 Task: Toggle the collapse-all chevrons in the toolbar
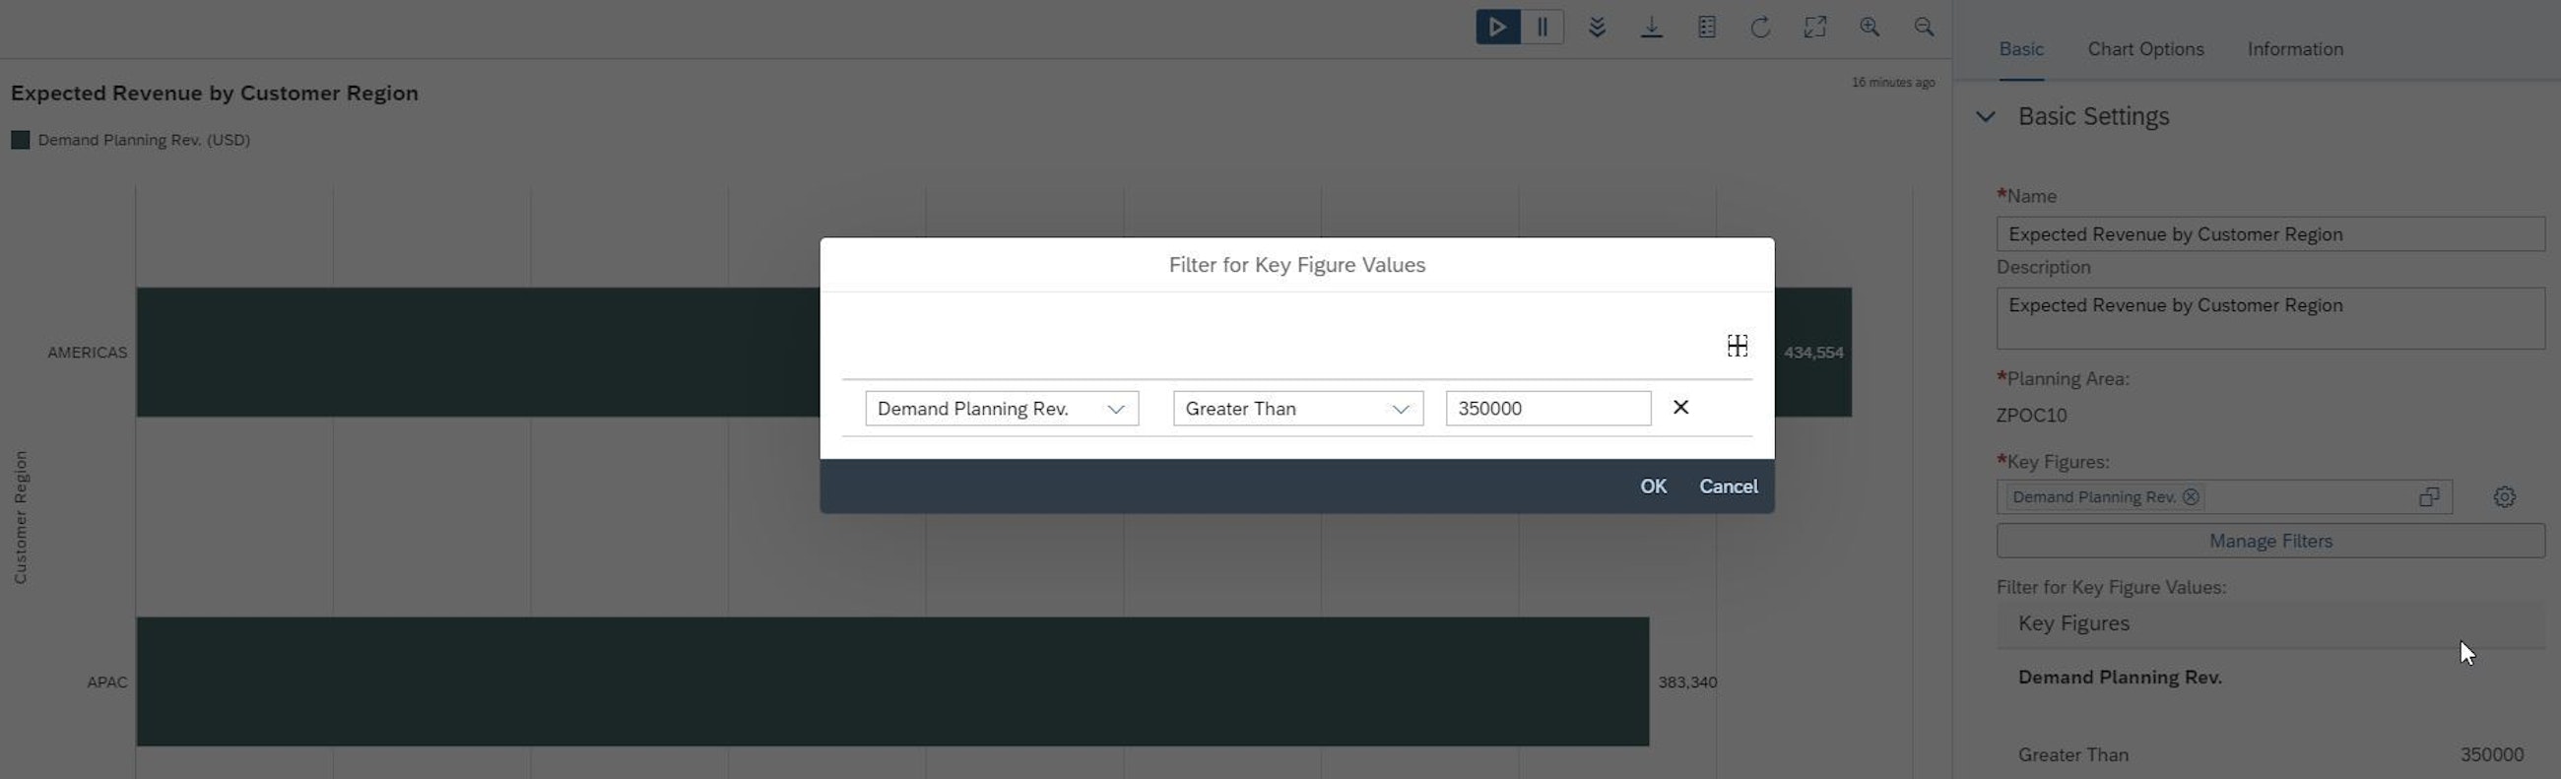click(x=1598, y=27)
